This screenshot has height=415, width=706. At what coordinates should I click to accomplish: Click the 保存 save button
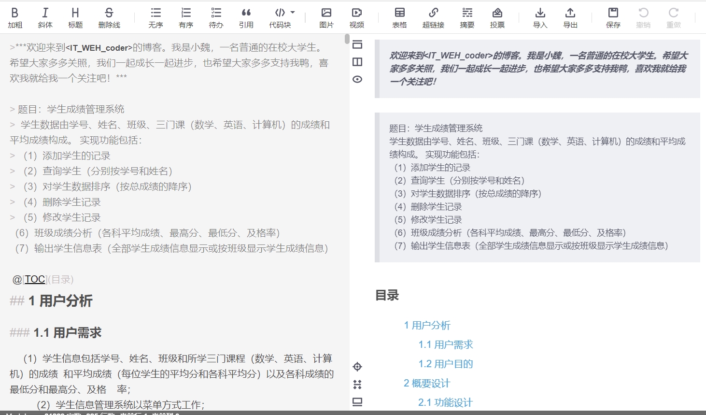coord(613,18)
